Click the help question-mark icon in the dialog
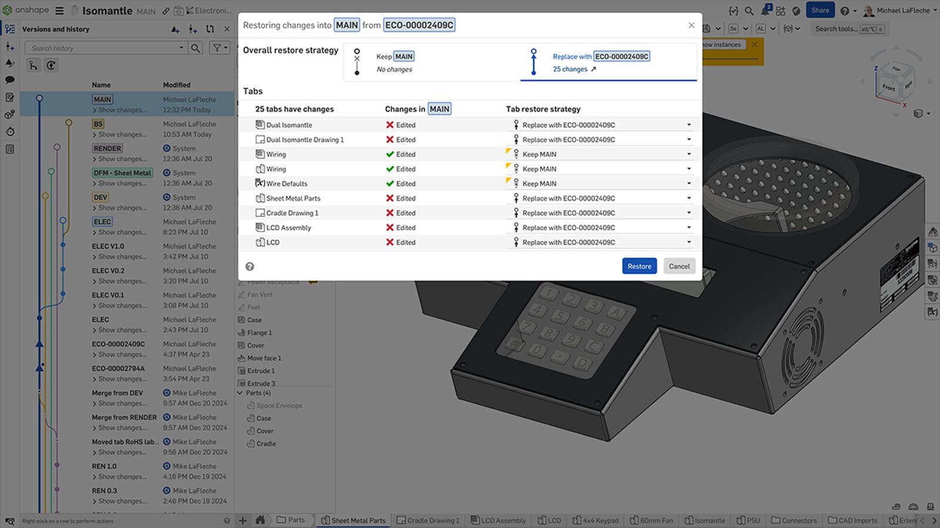 (x=250, y=266)
